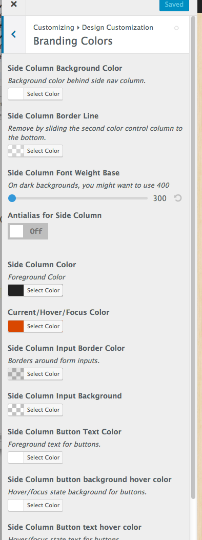This screenshot has height=540, width=202.
Task: Click the font weight slider track middle
Action: 78,198
